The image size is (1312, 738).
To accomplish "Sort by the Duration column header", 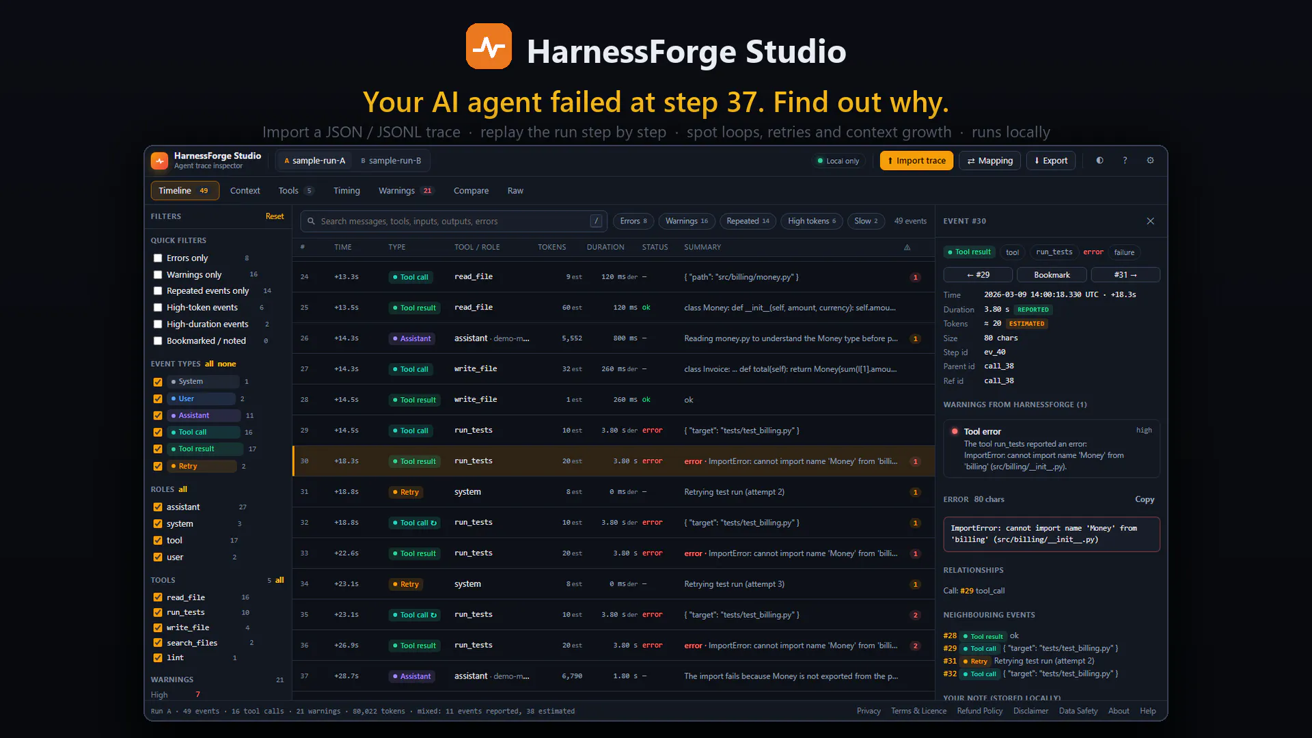I will click(x=605, y=247).
